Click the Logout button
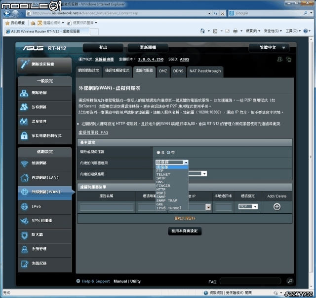 103,48
